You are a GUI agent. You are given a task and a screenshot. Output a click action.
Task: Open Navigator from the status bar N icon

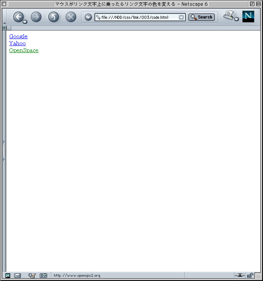(x=8, y=276)
